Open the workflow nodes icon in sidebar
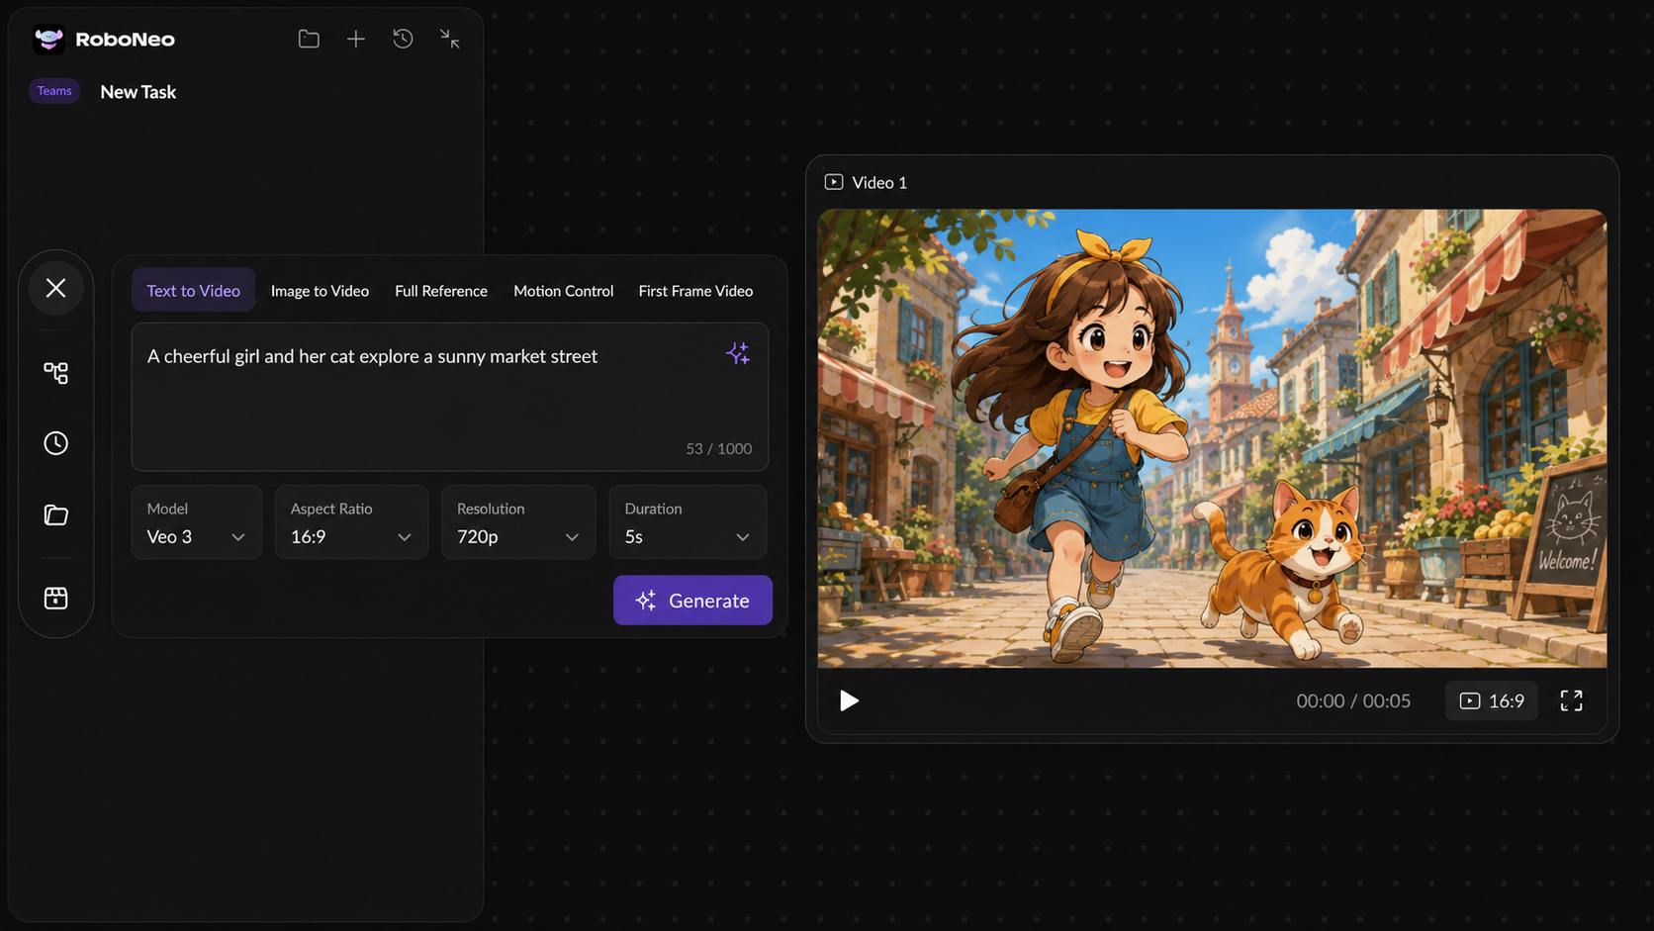1654x931 pixels. point(56,373)
